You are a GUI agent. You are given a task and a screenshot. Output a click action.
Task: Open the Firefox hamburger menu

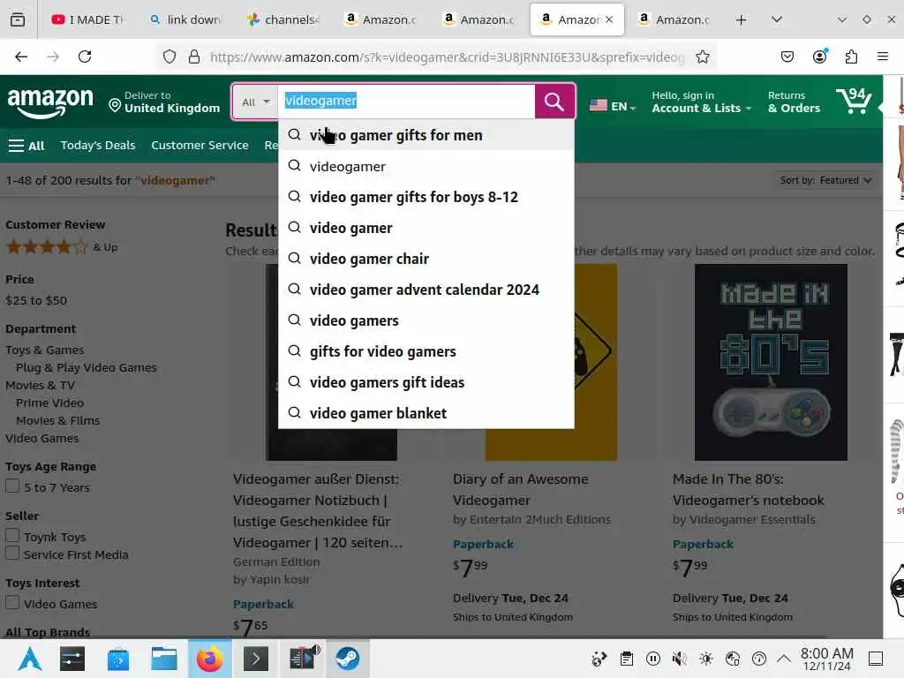[x=883, y=56]
